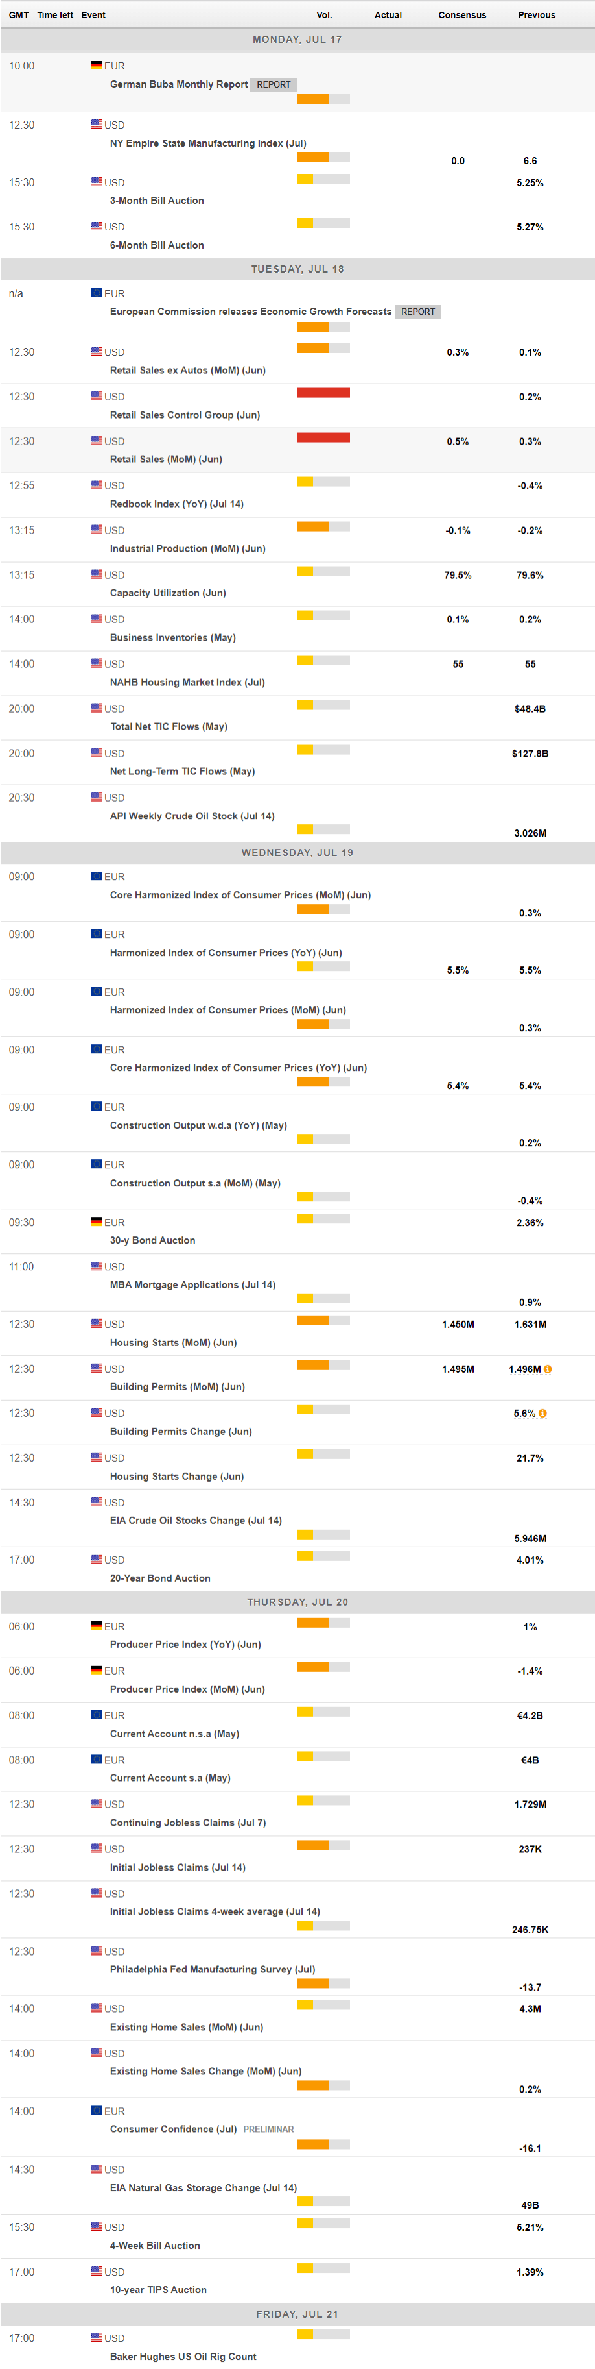Click the Consensus column header
The height and width of the screenshot is (2369, 595).
click(462, 15)
